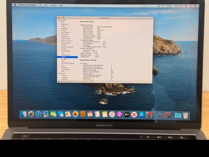Open Downloads folder in Dock

(178, 115)
